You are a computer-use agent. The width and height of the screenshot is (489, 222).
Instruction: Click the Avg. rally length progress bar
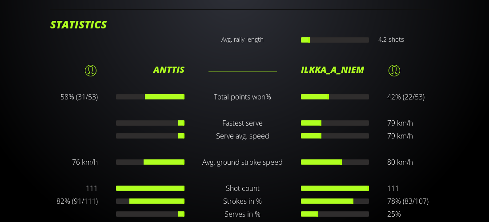pos(335,40)
